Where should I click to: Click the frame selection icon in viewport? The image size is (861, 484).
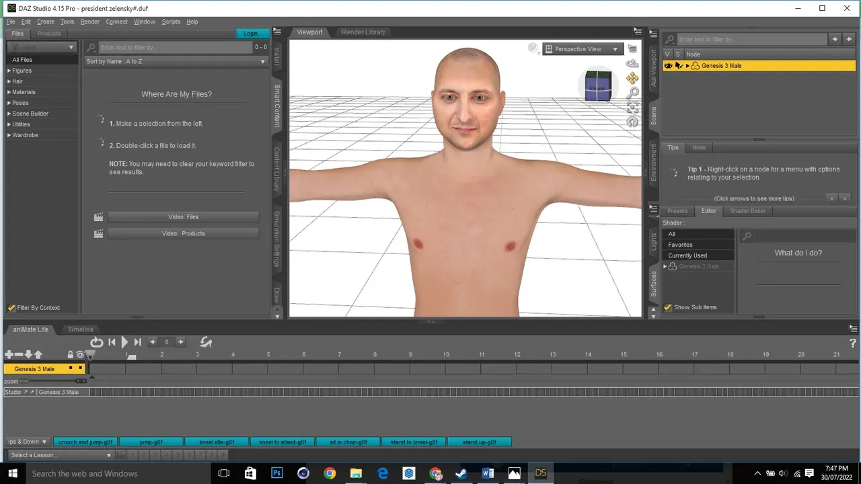(632, 108)
